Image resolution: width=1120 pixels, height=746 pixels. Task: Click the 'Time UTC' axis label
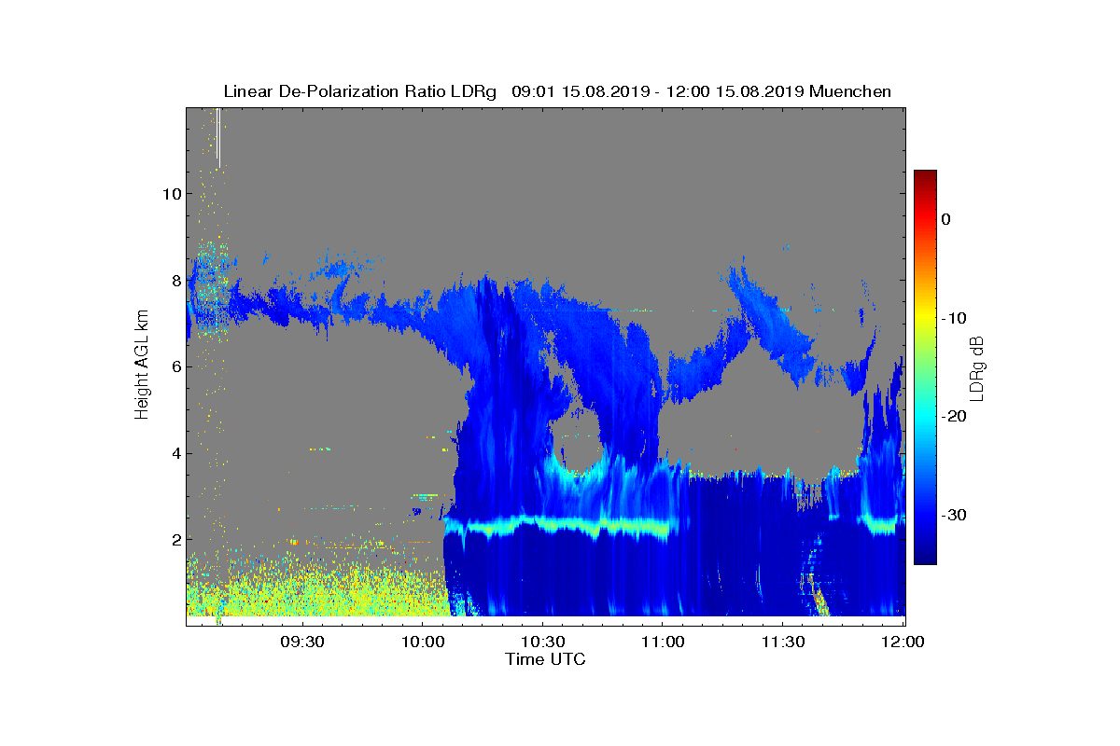coord(546,659)
